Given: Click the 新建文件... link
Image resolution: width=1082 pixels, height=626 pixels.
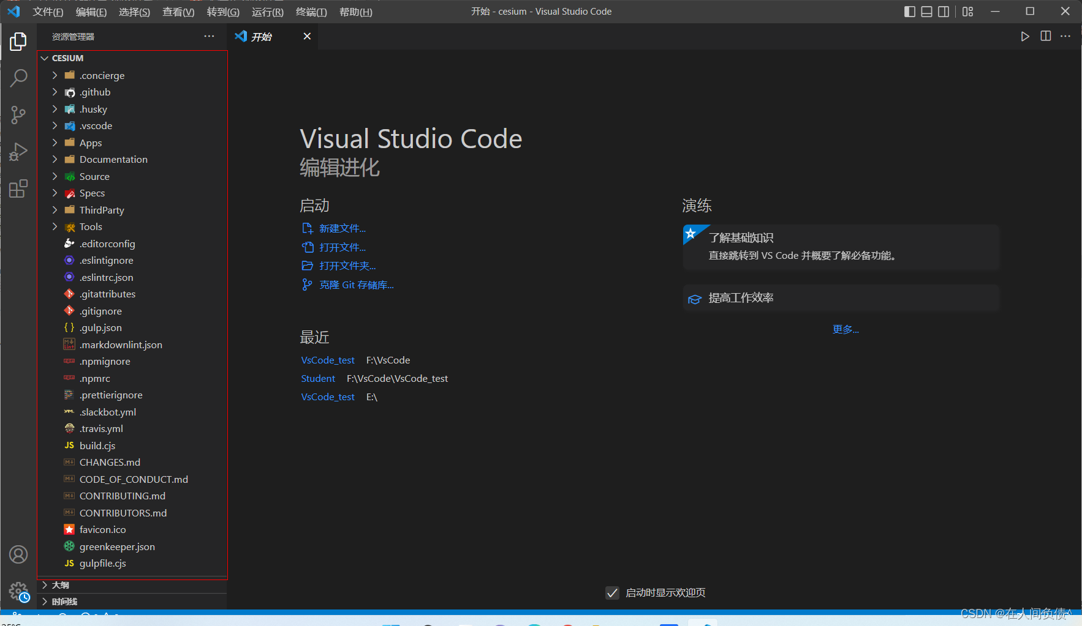Looking at the screenshot, I should coord(342,228).
